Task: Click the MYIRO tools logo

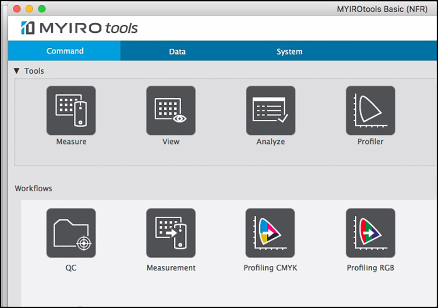Action: [79, 28]
